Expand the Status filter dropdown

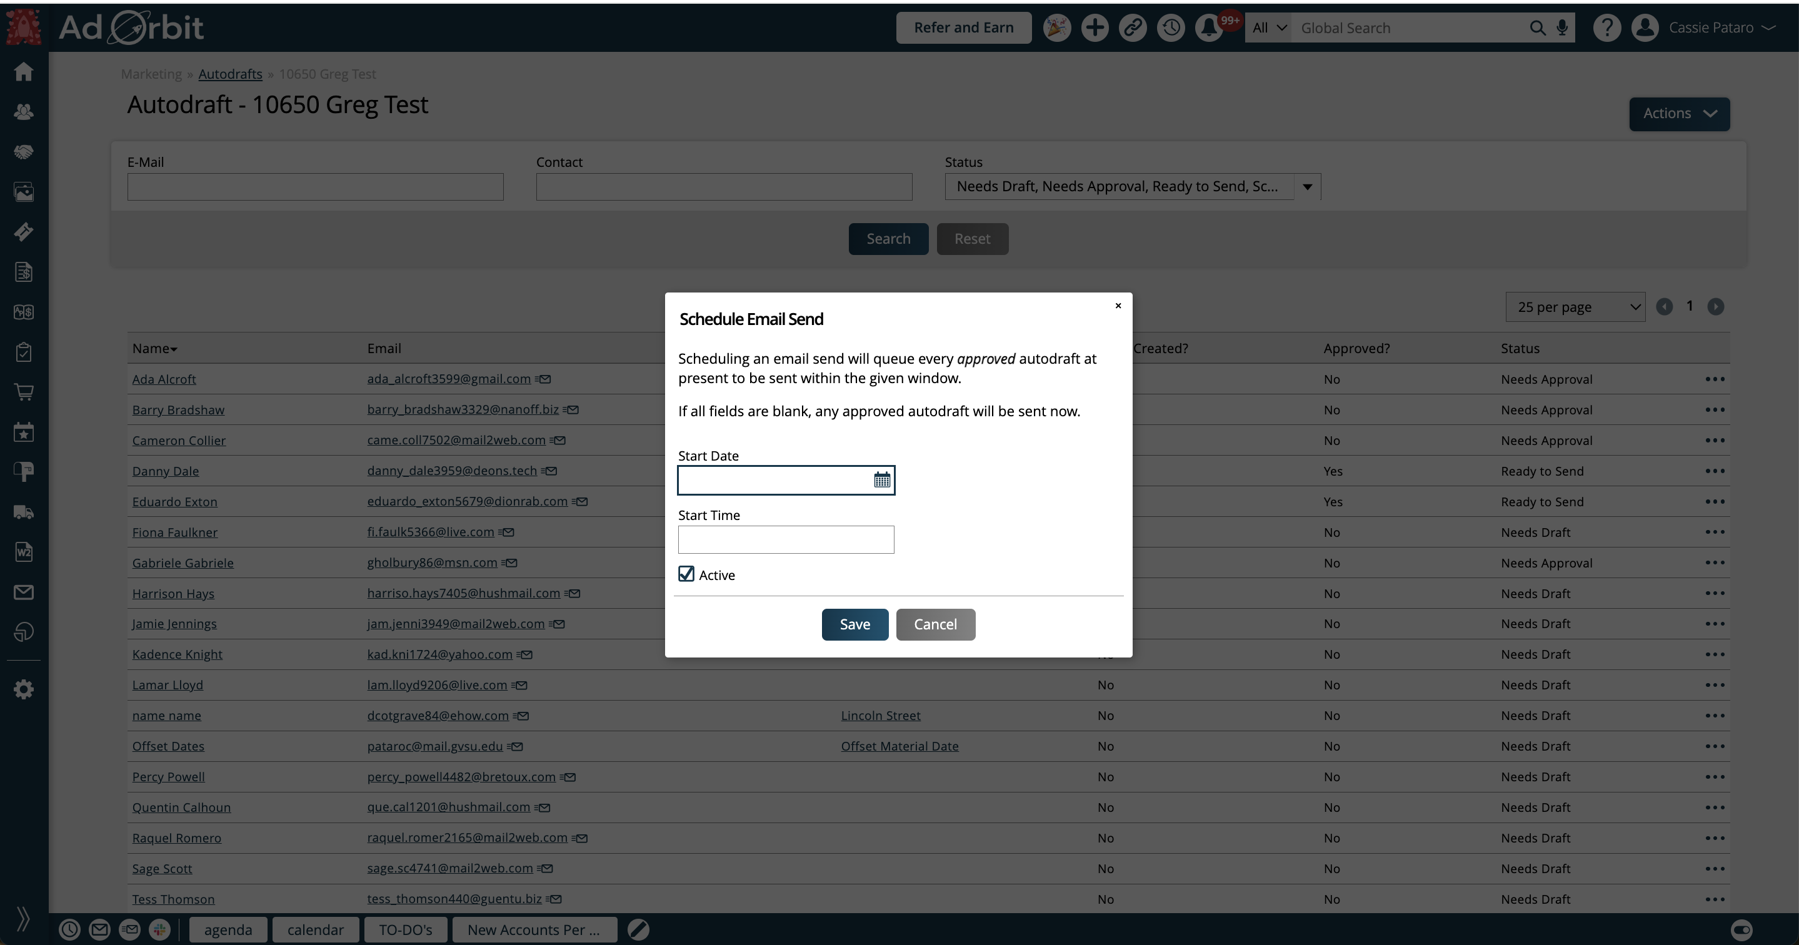point(1306,187)
